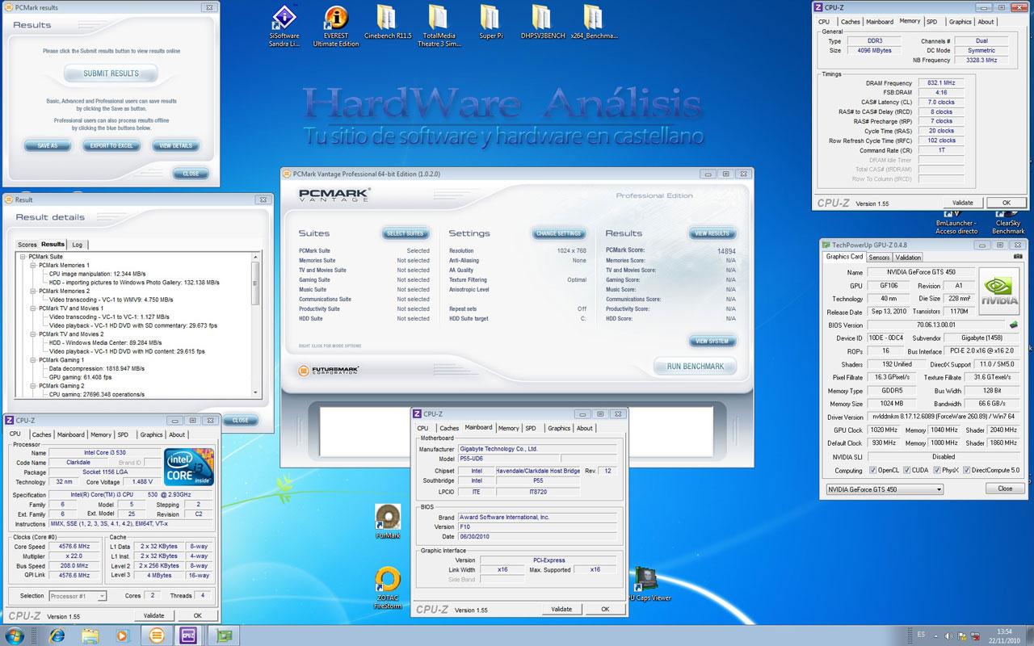Open Validation tab in GPU-Z
Image resolution: width=1034 pixels, height=646 pixels.
click(908, 258)
